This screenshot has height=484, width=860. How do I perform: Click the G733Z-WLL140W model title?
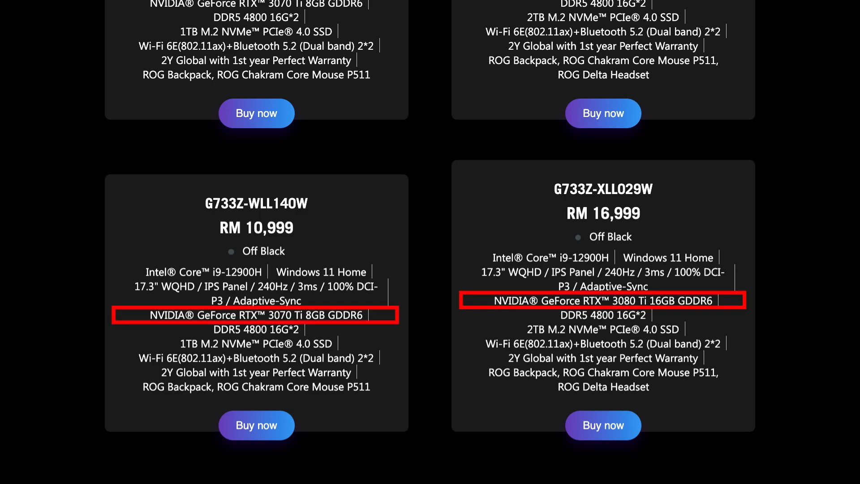tap(256, 203)
